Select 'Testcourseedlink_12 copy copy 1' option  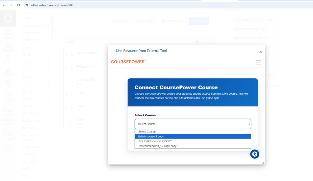point(193,146)
